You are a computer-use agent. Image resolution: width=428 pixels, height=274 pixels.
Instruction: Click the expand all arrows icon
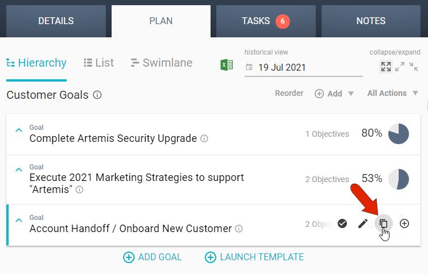click(400, 67)
